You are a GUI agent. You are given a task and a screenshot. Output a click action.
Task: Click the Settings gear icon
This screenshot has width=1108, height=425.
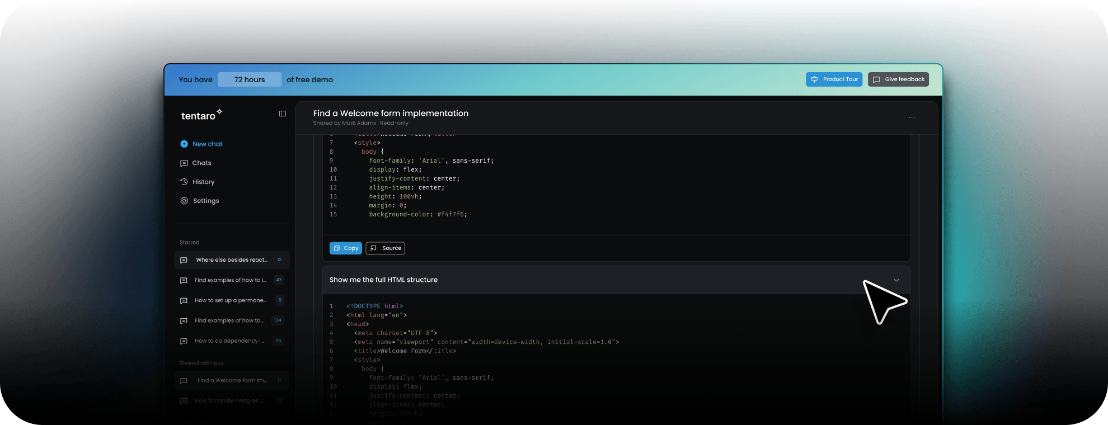[x=184, y=201]
